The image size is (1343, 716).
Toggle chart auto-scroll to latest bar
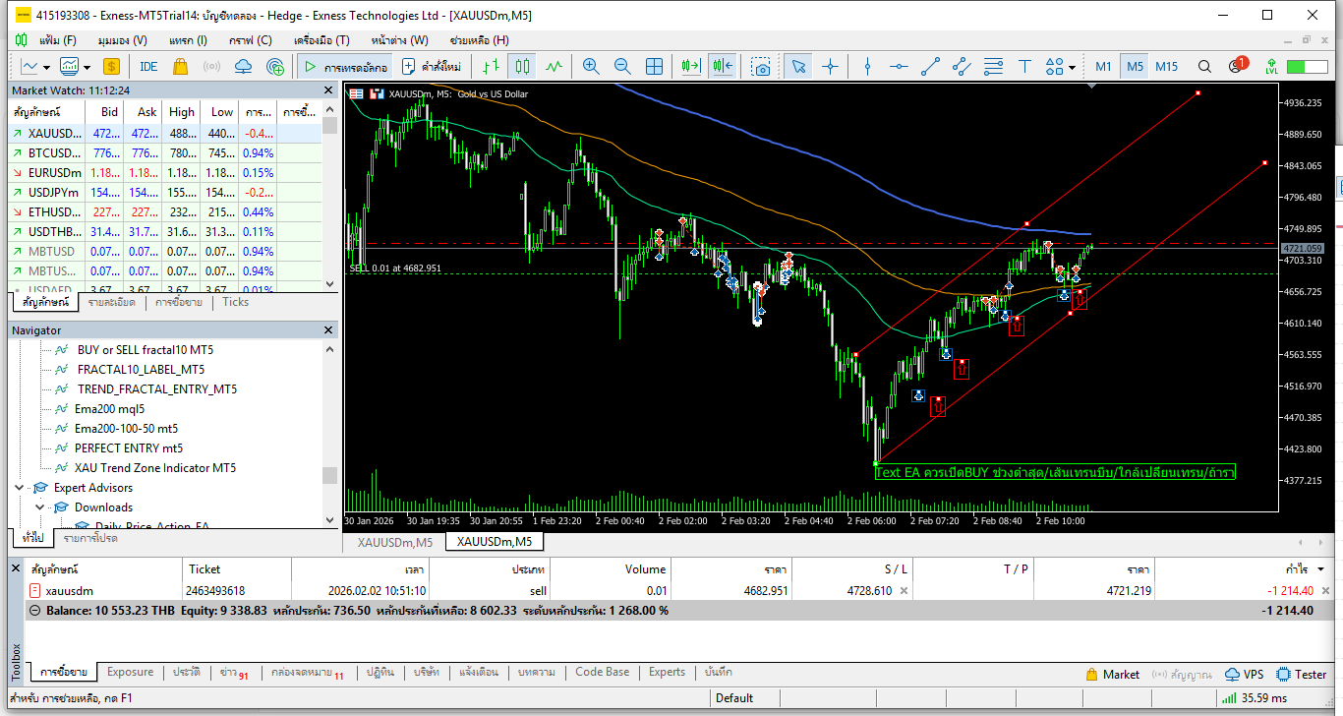[x=691, y=66]
